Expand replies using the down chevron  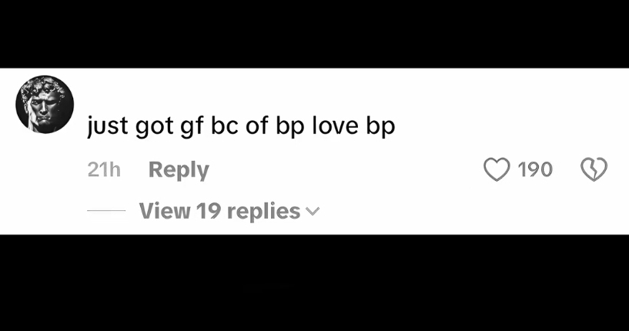coord(313,211)
